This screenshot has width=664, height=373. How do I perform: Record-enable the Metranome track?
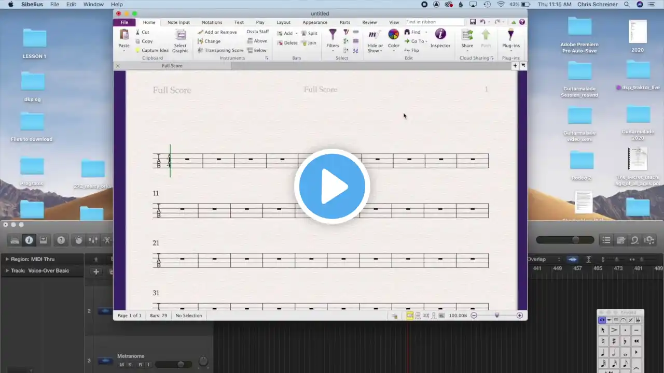click(140, 365)
